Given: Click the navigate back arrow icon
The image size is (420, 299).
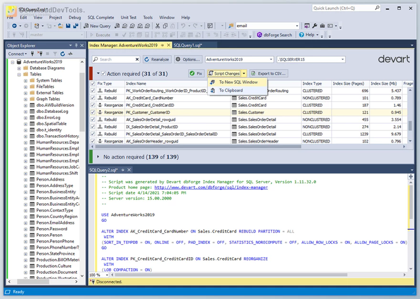Looking at the screenshot, I should [15, 26].
